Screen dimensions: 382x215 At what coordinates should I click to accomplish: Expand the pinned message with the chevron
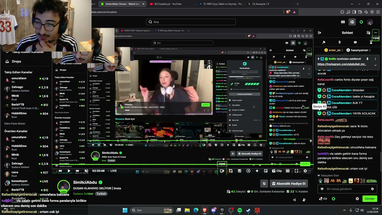[375, 65]
